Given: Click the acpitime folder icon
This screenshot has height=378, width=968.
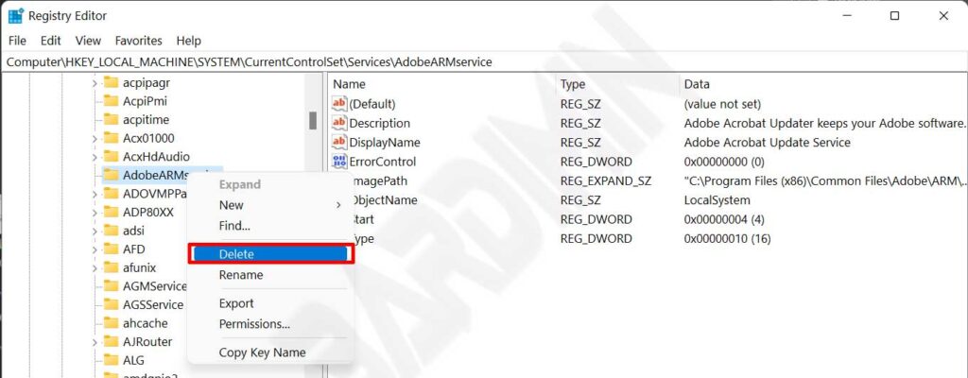Looking at the screenshot, I should pyautogui.click(x=111, y=119).
